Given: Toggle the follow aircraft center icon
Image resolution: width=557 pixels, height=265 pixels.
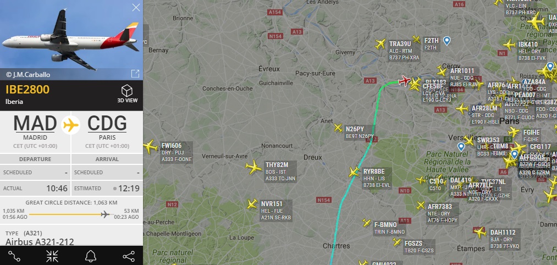Looking at the screenshot, I should pyautogui.click(x=52, y=256).
